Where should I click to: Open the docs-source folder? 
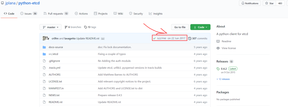coord(56,47)
